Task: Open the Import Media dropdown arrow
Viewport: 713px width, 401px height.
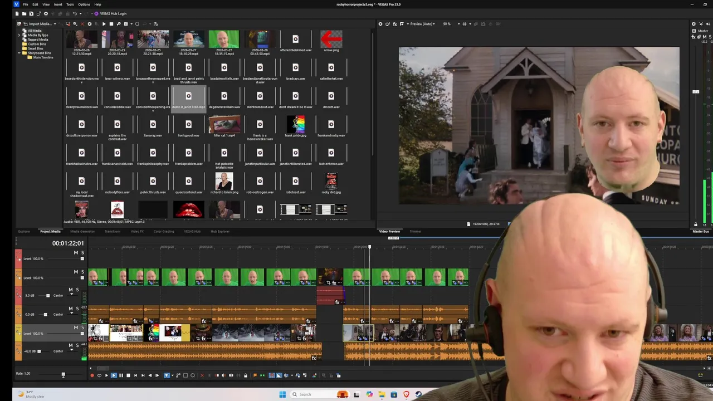Action: click(x=55, y=24)
